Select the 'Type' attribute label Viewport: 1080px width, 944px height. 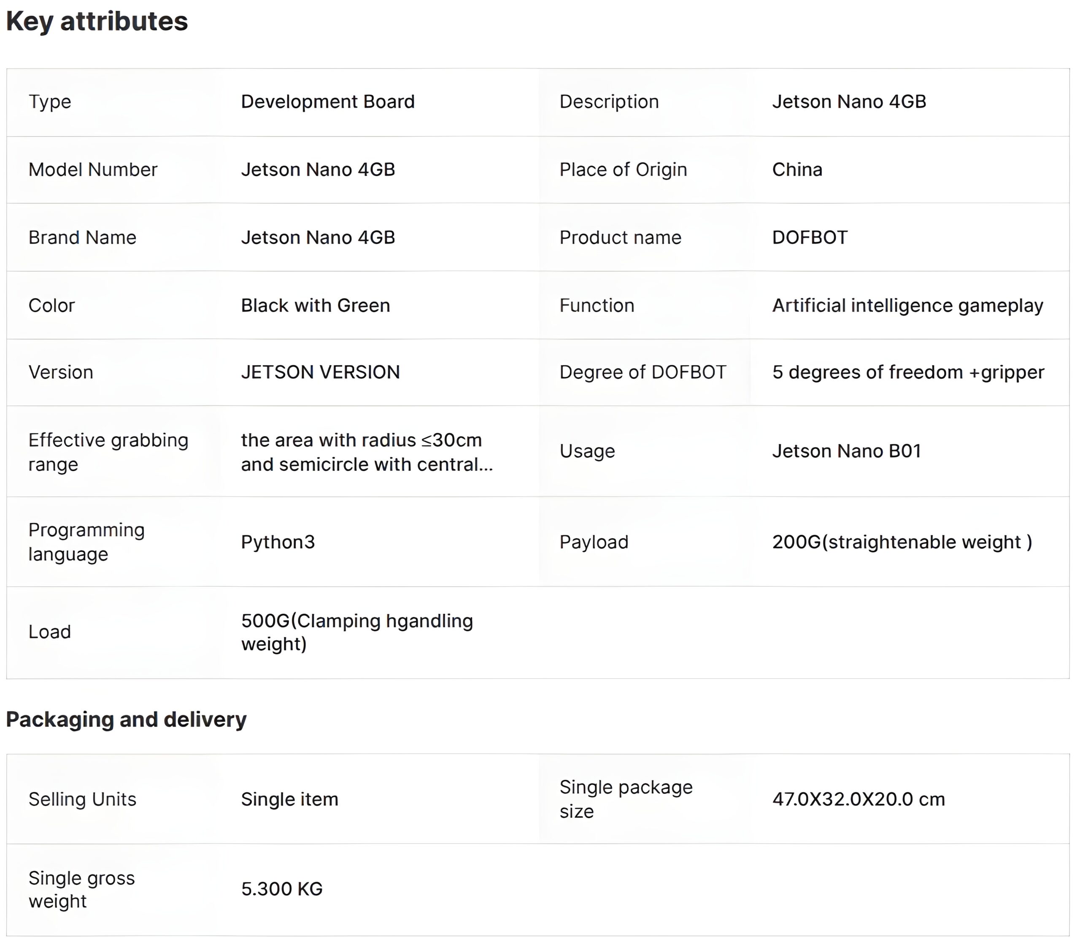point(49,102)
